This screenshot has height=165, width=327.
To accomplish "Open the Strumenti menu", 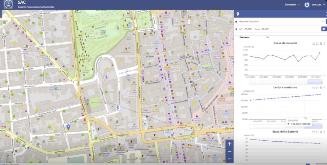I will [x=292, y=5].
